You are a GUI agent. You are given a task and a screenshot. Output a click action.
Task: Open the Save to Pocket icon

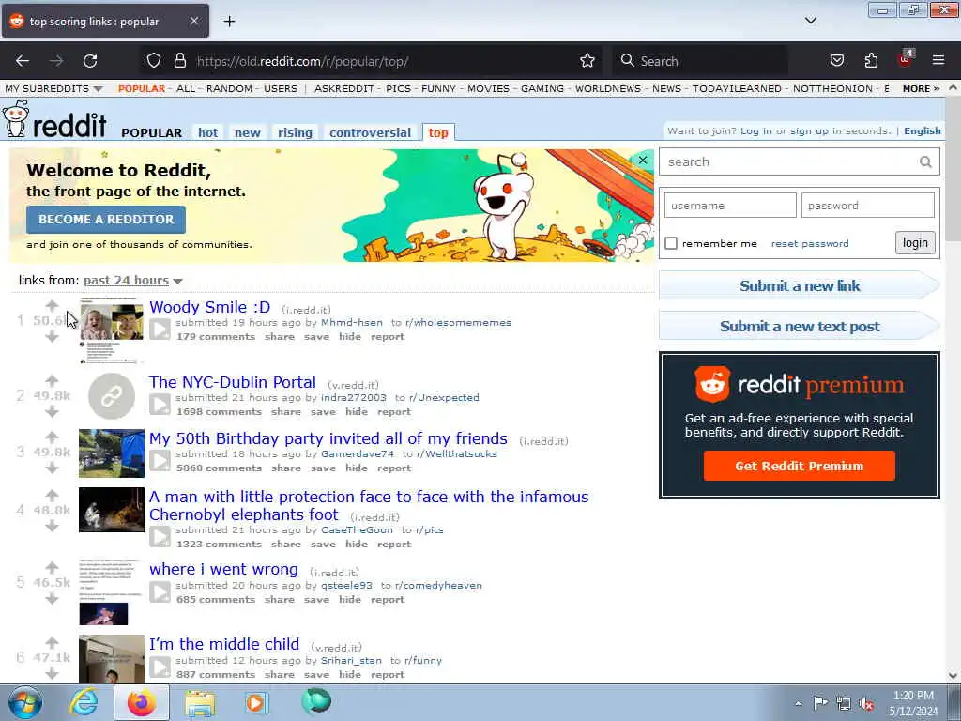[836, 61]
